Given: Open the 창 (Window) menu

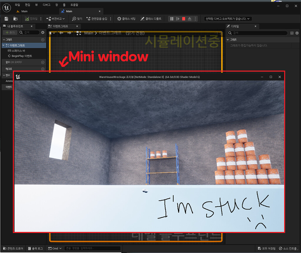Looking at the screenshot, I should (56, 5).
